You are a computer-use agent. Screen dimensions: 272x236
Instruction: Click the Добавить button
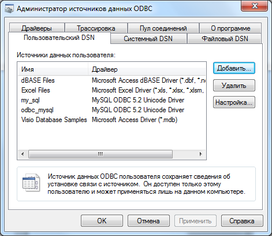[234, 68]
